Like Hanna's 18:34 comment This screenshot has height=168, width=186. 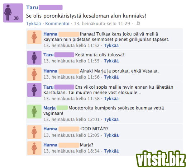(111, 151)
